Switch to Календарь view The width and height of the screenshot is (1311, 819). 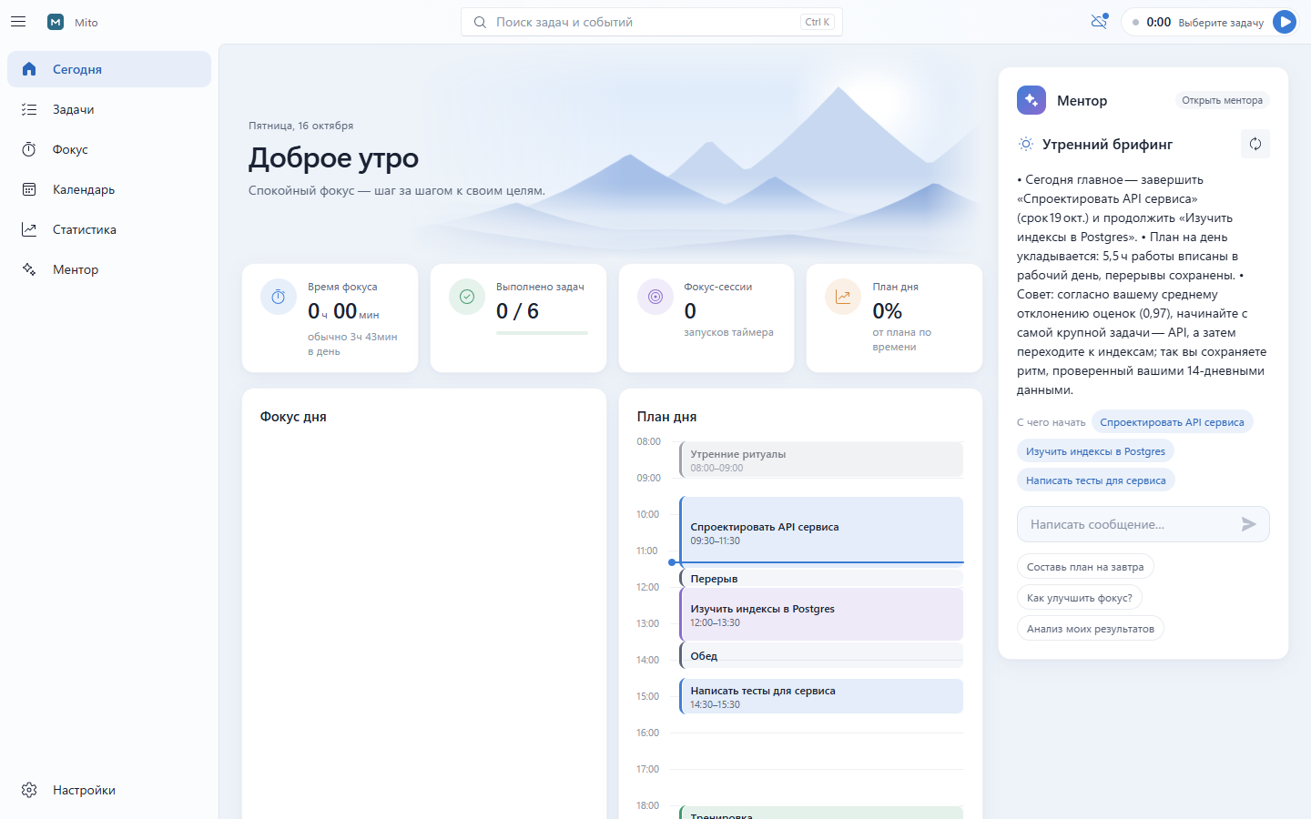(x=109, y=189)
